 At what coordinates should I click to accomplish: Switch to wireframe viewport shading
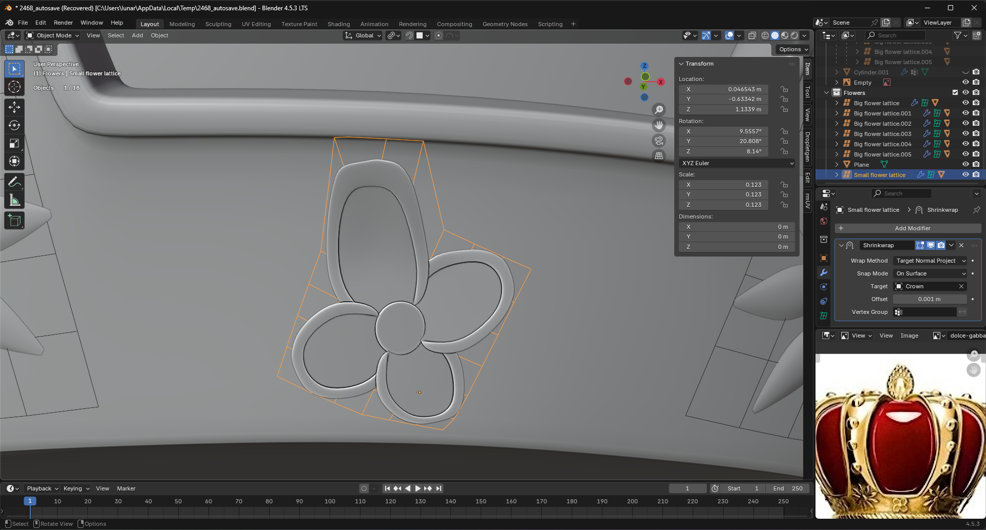tap(765, 35)
